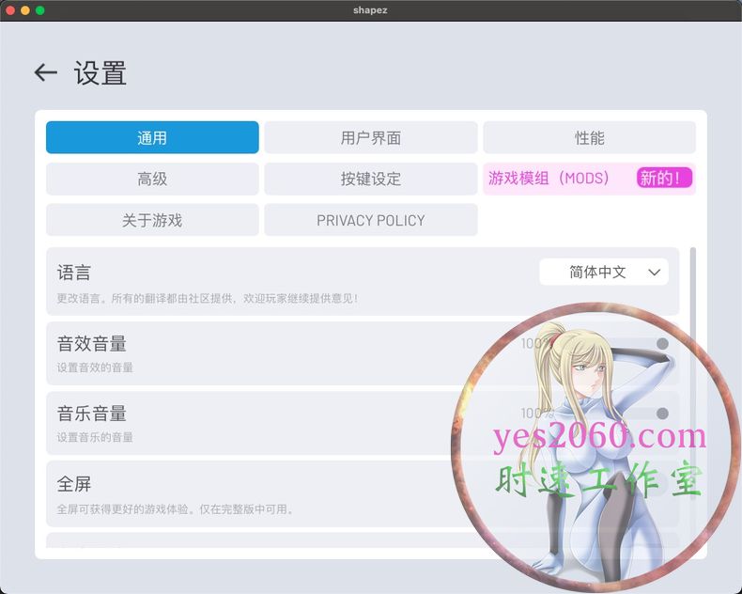Click the 音效音量 slider handle

coord(662,344)
